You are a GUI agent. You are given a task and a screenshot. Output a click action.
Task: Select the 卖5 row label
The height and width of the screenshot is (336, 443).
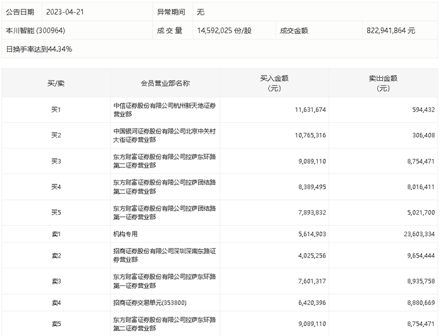[x=56, y=324]
